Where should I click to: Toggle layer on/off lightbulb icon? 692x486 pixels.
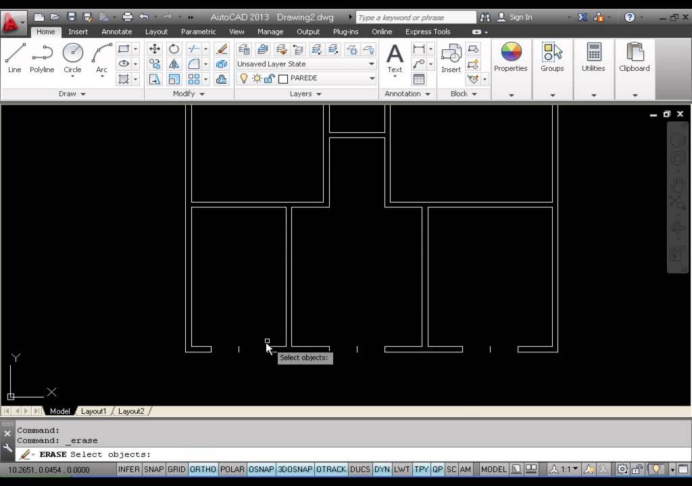click(243, 78)
